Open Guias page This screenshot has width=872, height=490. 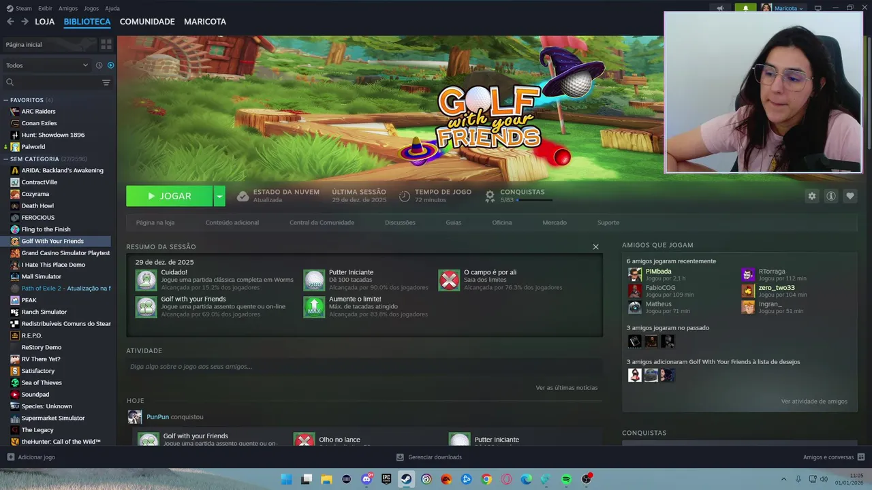click(454, 223)
